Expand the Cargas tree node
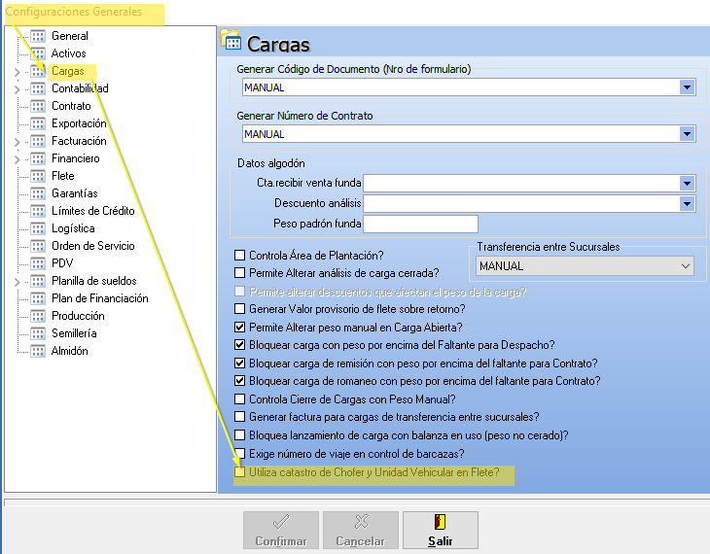This screenshot has width=710, height=554. point(18,72)
